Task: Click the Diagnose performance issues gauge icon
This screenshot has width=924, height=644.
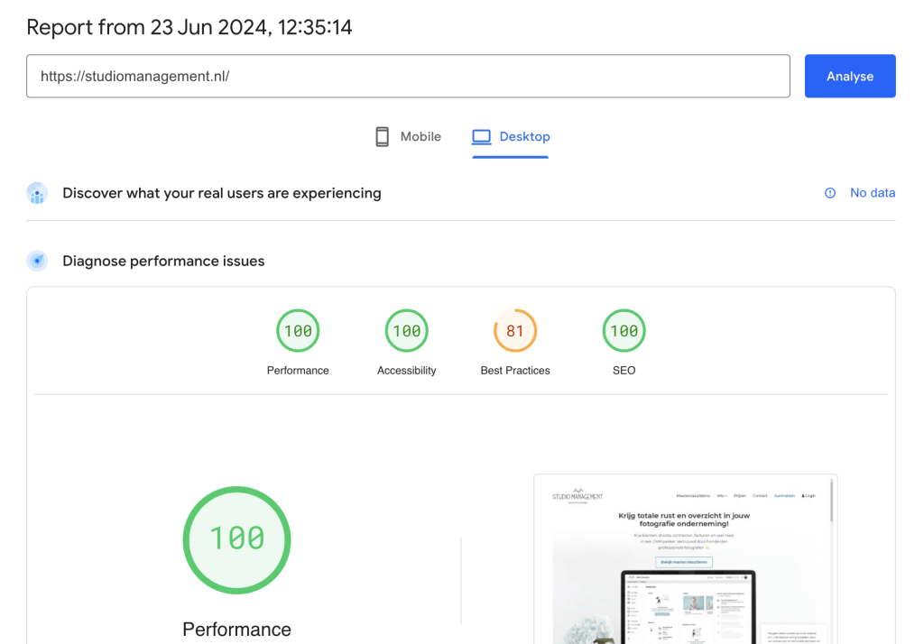Action: [36, 261]
